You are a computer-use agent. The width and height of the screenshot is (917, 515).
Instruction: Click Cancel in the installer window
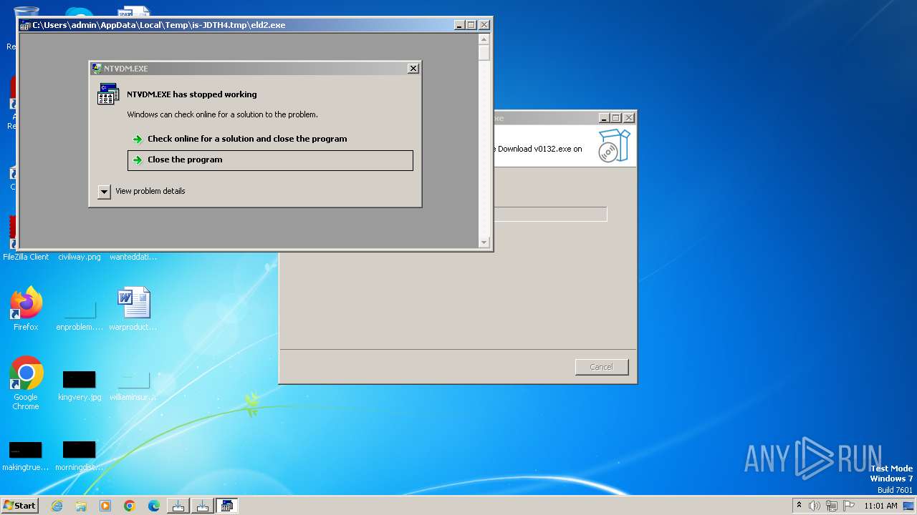[x=602, y=367]
